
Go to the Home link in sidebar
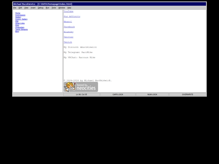18,13
